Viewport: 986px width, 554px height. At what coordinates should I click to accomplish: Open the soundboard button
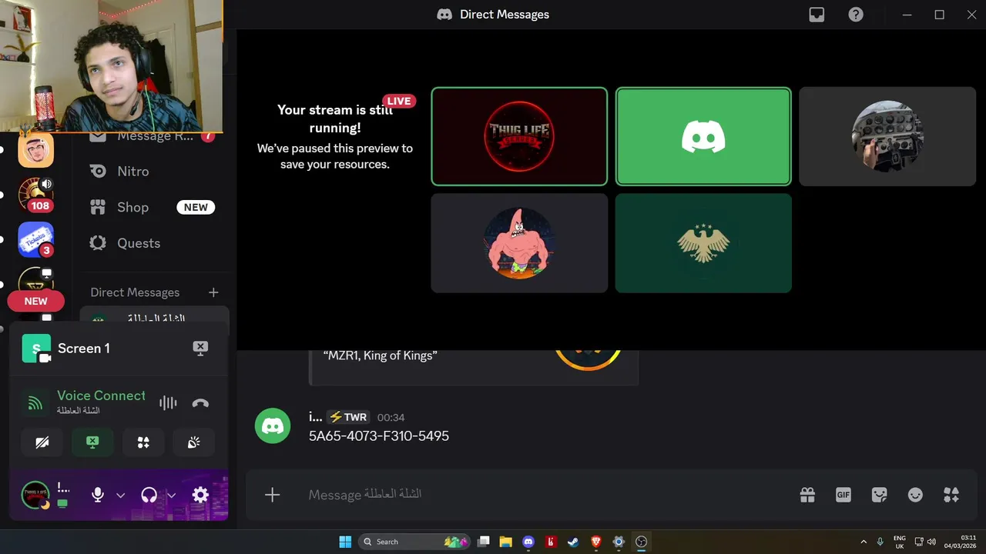pos(193,442)
